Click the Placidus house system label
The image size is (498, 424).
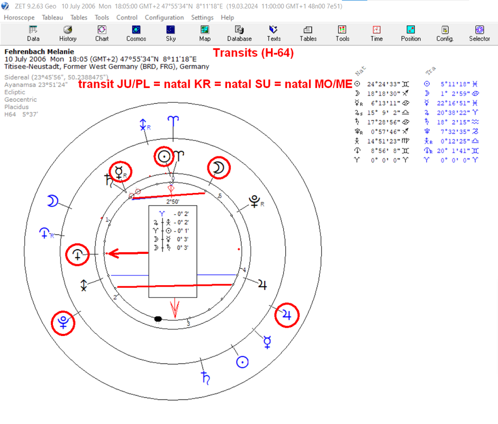[x=16, y=107]
